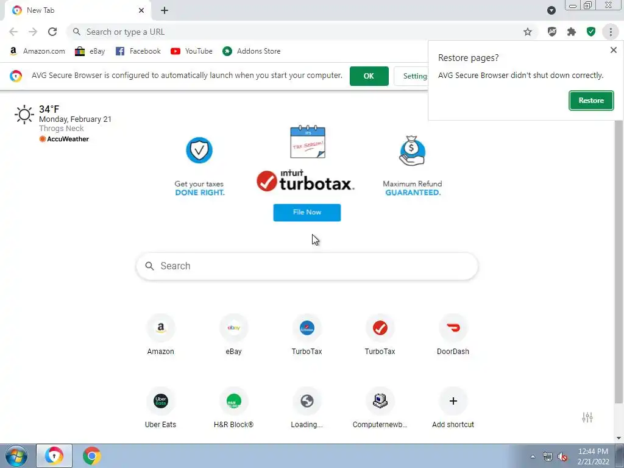Image resolution: width=624 pixels, height=468 pixels.
Task: Open the customize page sliders icon
Action: point(587,417)
